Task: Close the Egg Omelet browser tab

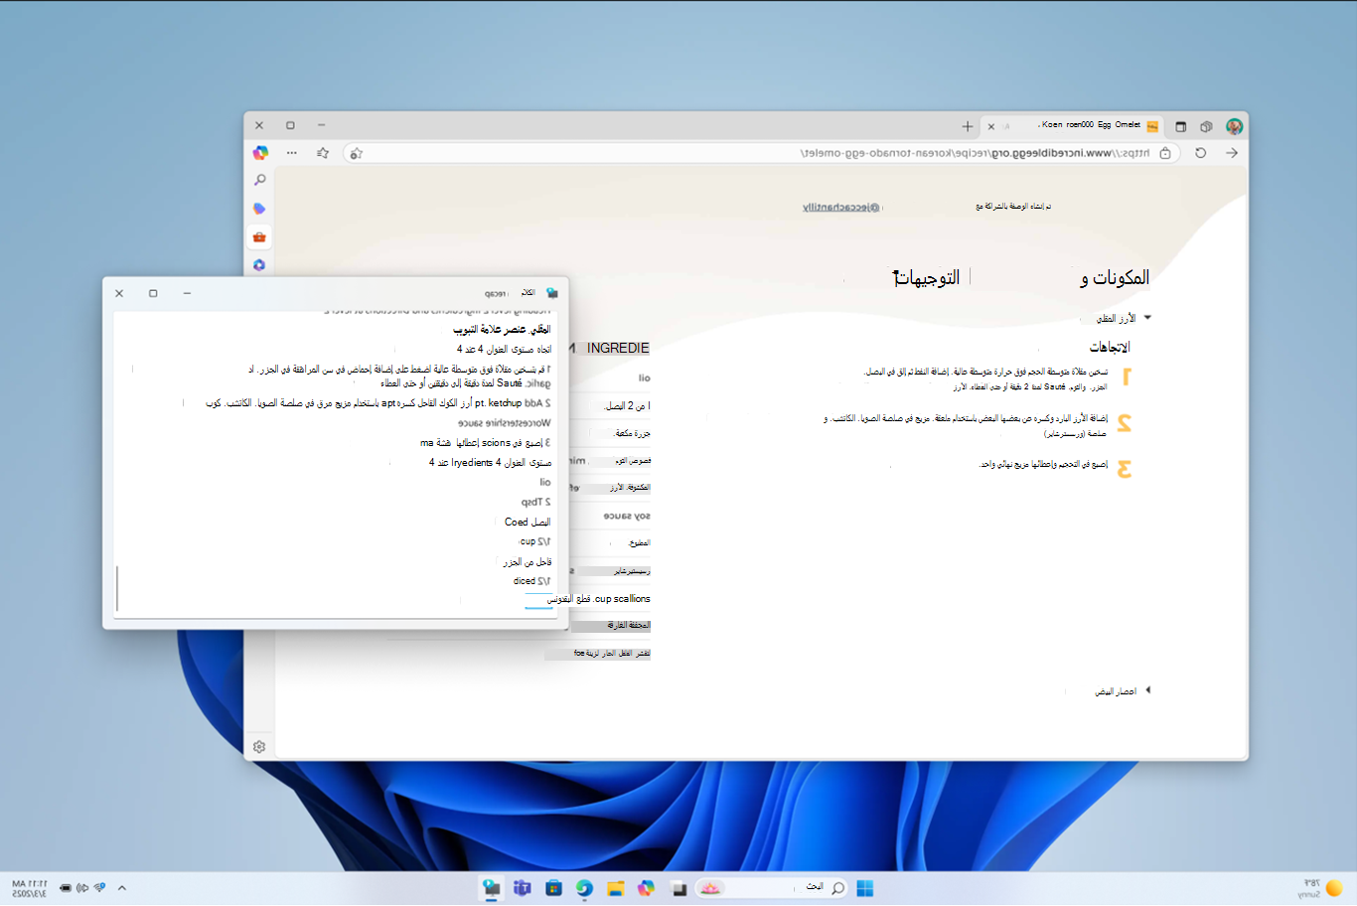Action: pos(990,126)
